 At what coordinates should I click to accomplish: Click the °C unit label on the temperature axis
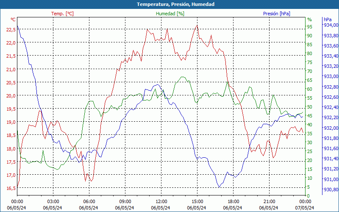(x=13, y=20)
